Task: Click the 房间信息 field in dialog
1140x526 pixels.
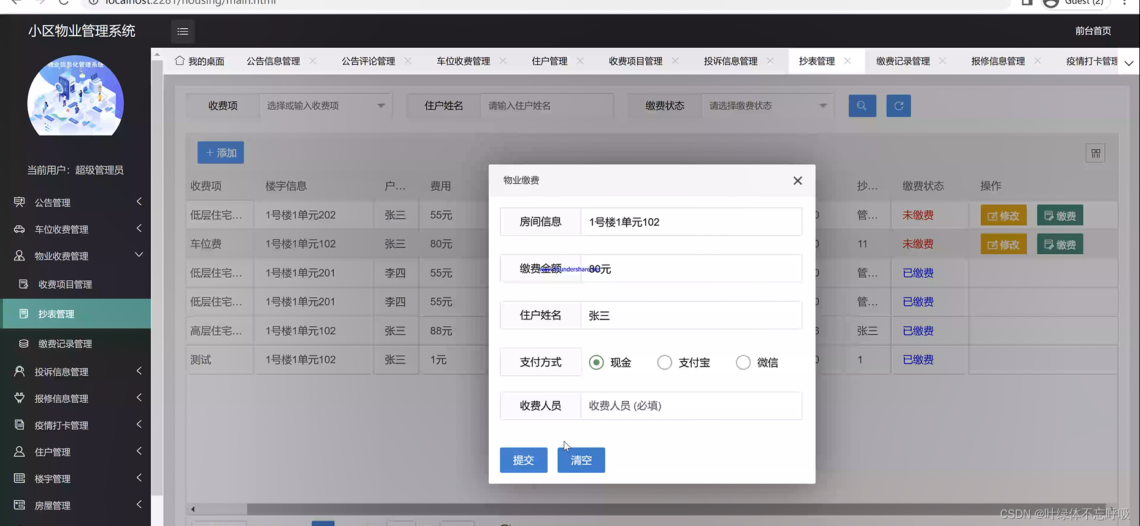Action: pos(691,222)
